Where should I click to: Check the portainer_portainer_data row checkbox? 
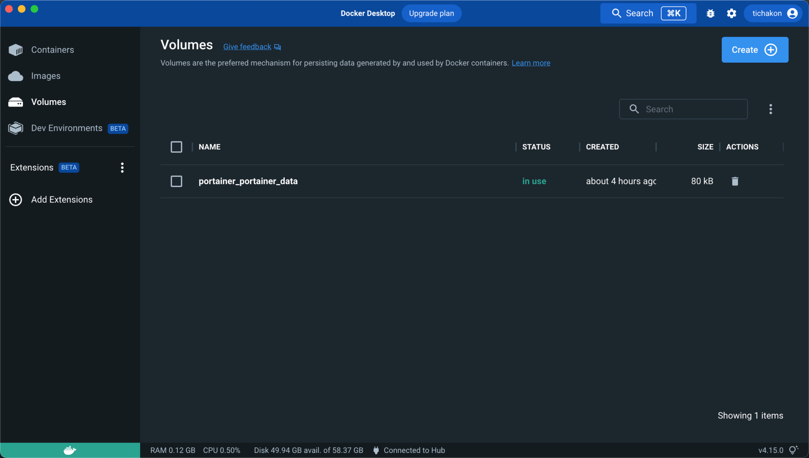176,181
